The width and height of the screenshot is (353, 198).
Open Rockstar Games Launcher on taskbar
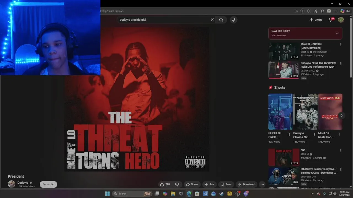pos(229,194)
